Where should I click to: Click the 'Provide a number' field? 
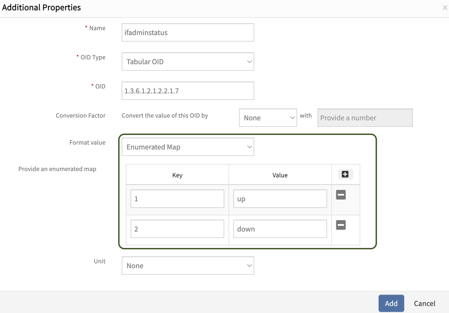365,118
